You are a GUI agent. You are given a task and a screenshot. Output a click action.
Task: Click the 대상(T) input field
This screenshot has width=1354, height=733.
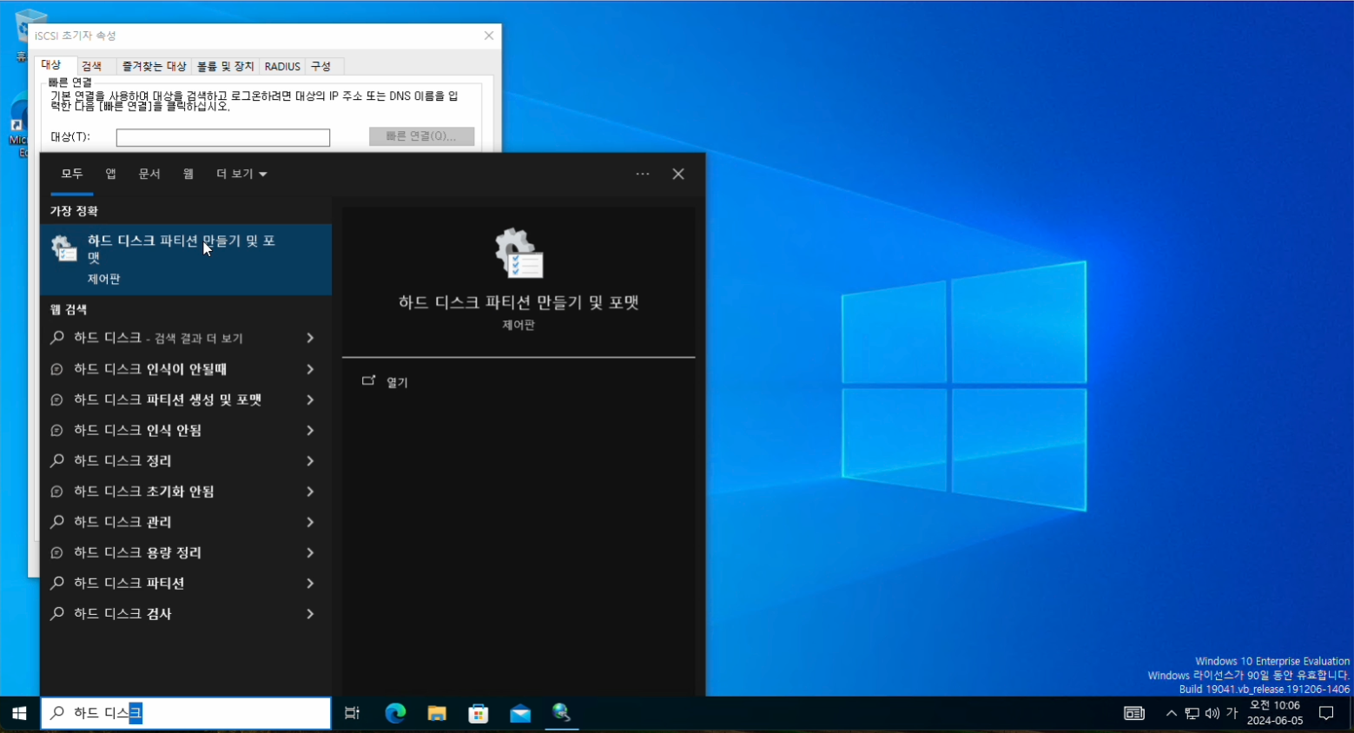(x=223, y=137)
